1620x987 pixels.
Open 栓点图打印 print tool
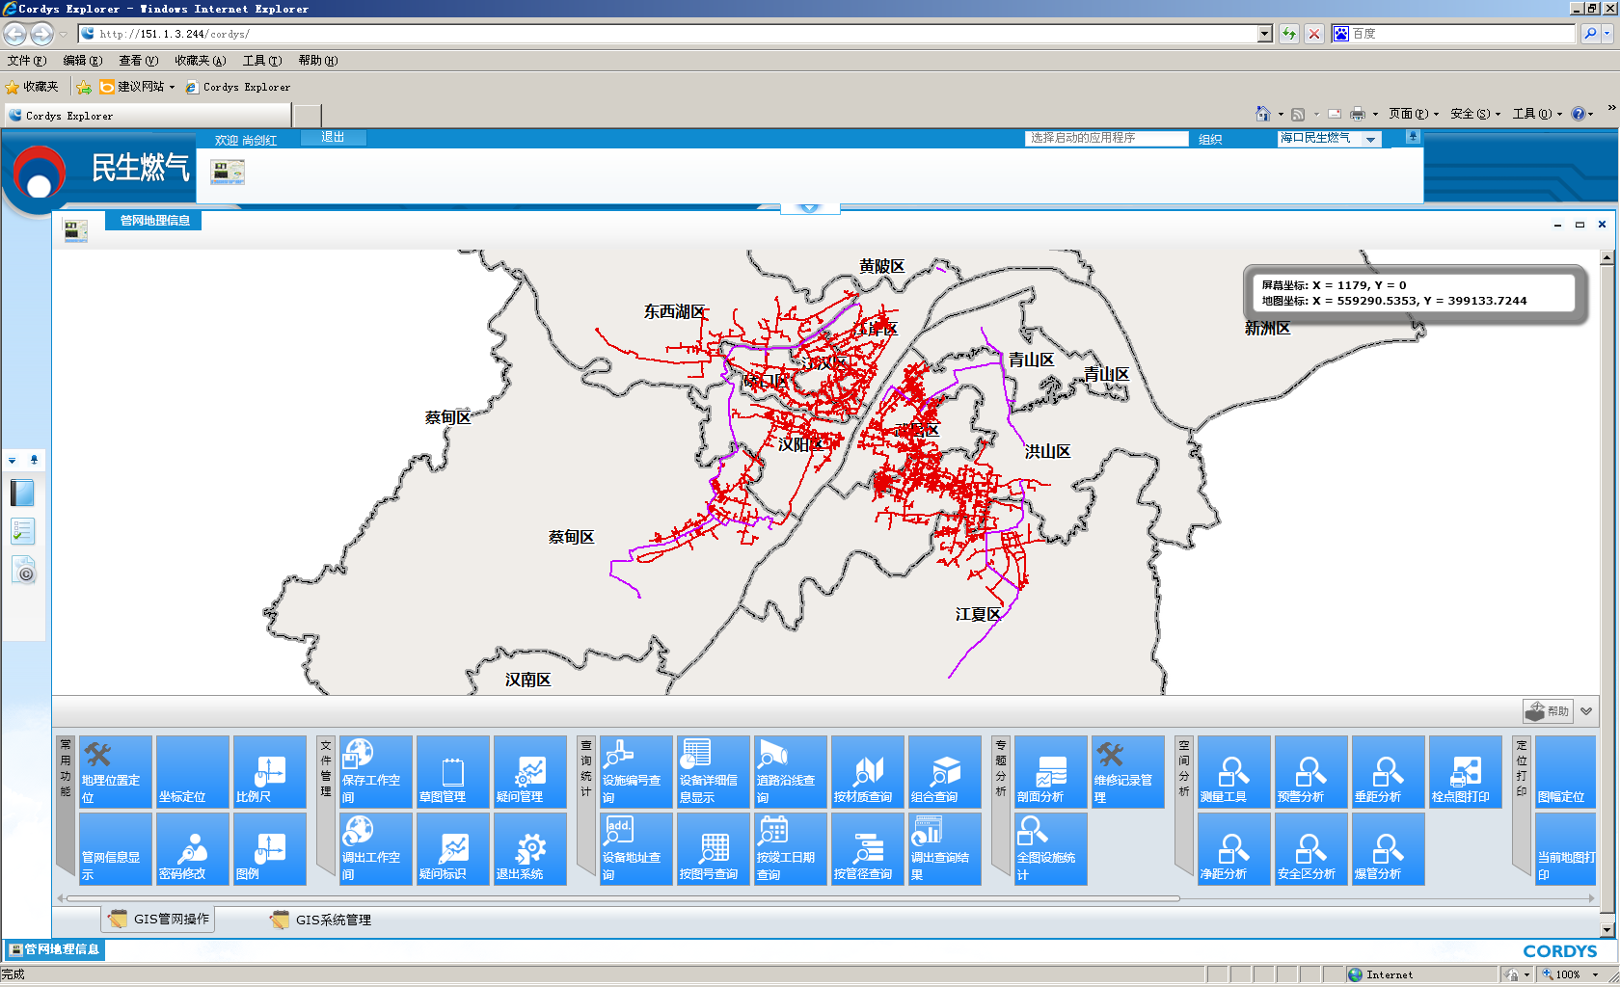1466,771
